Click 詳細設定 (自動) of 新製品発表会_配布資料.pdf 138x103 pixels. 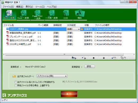coord(56,33)
